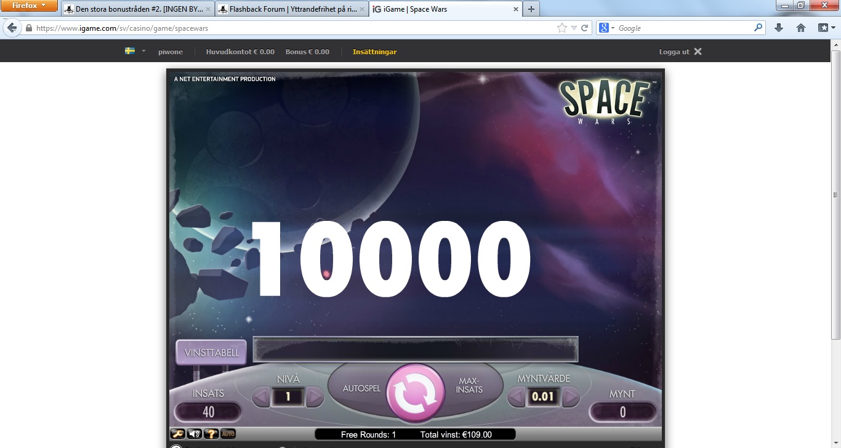841x448 pixels.
Task: Open the Downloads arrow icon
Action: (779, 28)
